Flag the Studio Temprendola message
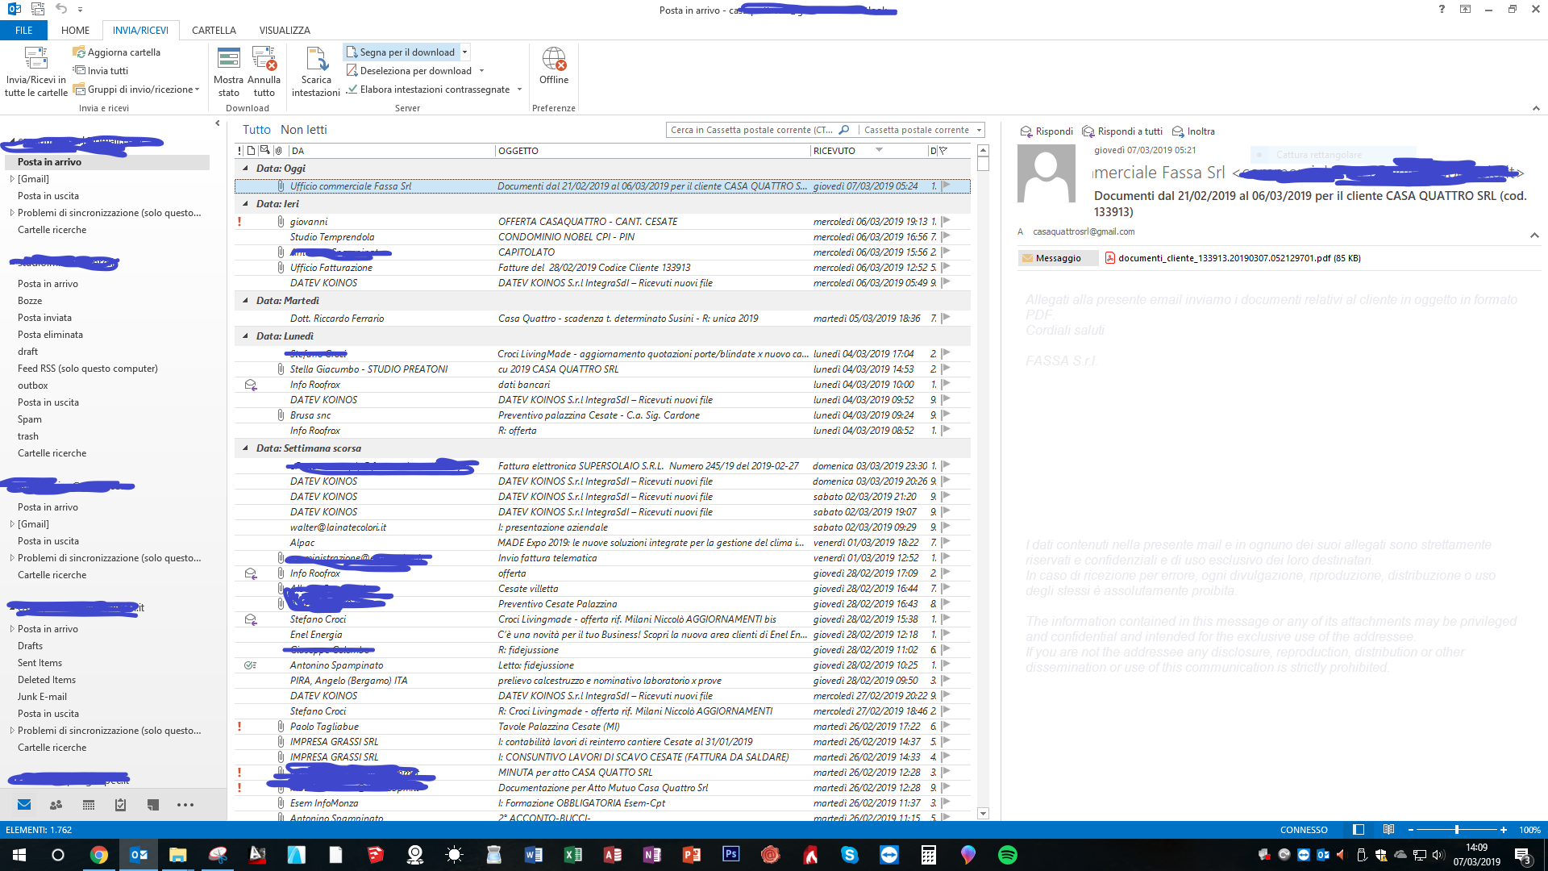Screen dimensions: 1548x871 [x=946, y=236]
